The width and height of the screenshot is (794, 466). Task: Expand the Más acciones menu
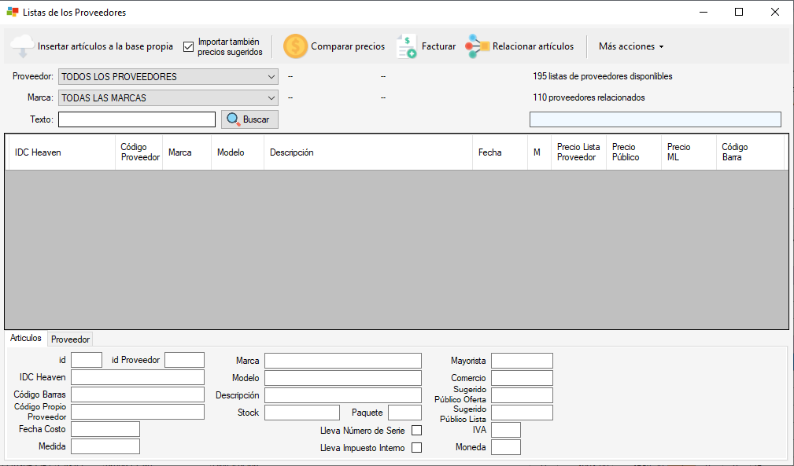pos(631,46)
